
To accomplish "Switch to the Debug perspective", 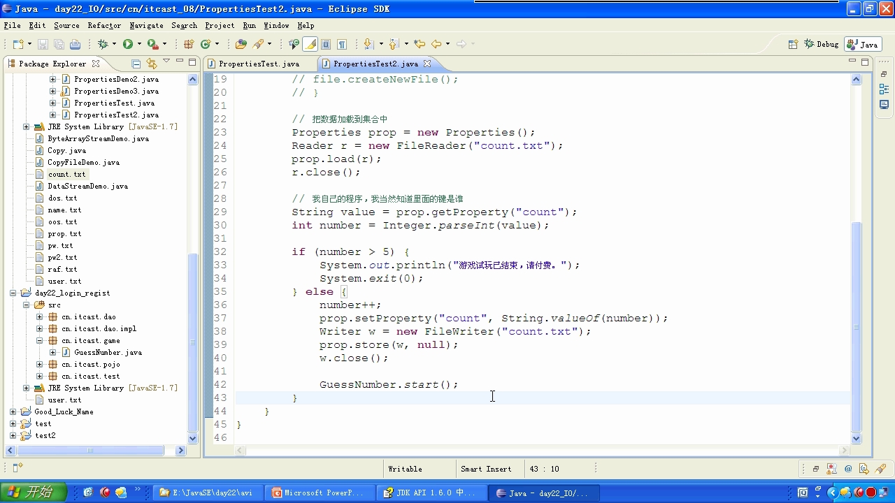I will pos(822,44).
